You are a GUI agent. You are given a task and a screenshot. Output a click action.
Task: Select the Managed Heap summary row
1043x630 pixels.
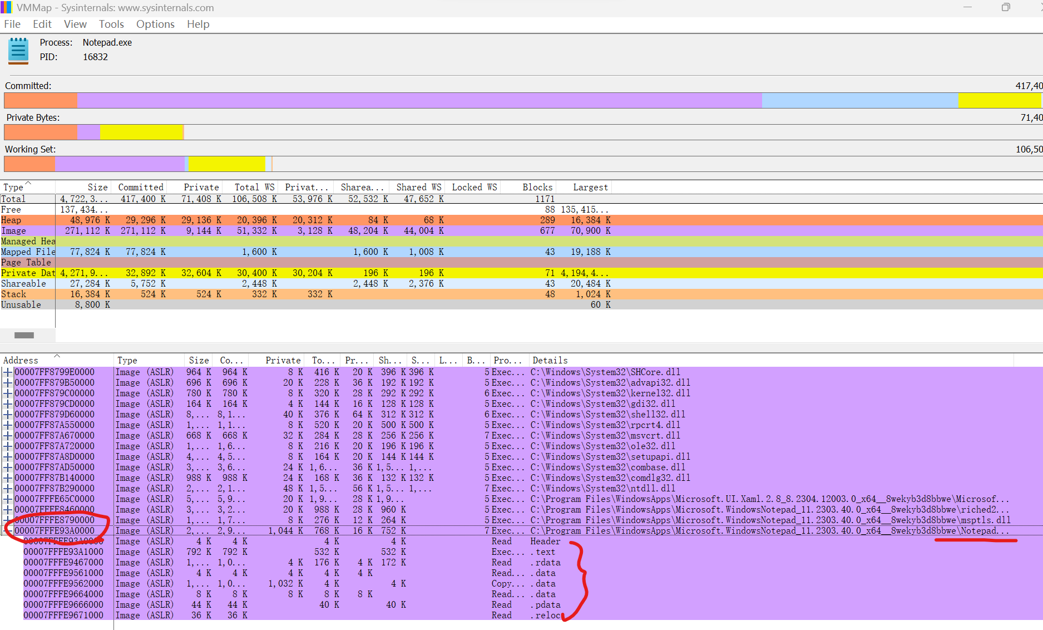(521, 241)
